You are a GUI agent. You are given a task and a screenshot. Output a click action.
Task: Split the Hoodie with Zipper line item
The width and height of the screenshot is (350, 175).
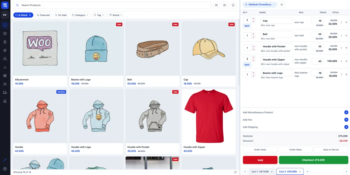coord(247,65)
